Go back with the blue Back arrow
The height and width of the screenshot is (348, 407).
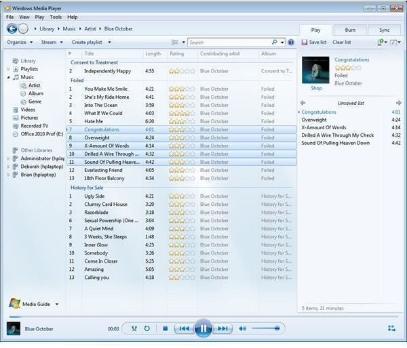tap(12, 28)
